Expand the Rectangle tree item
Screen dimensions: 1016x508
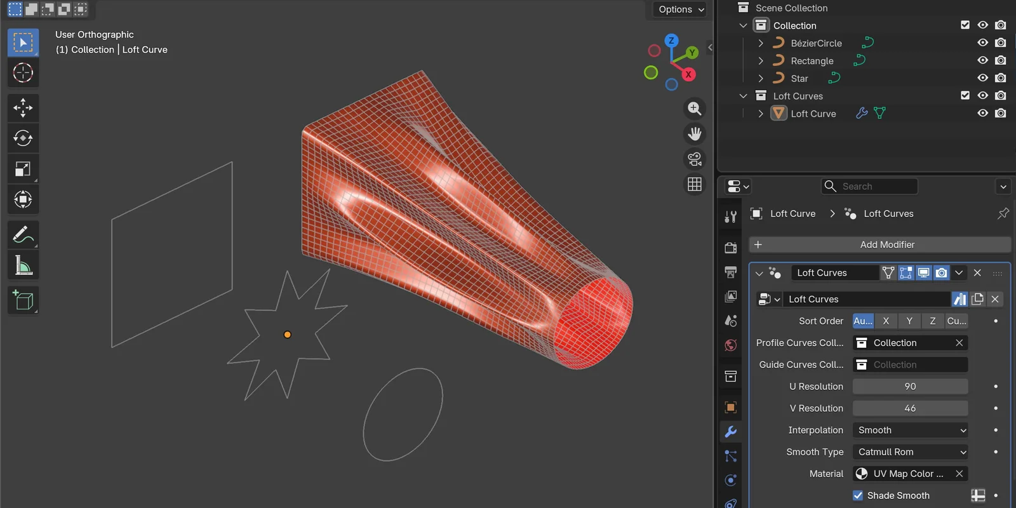coord(761,61)
